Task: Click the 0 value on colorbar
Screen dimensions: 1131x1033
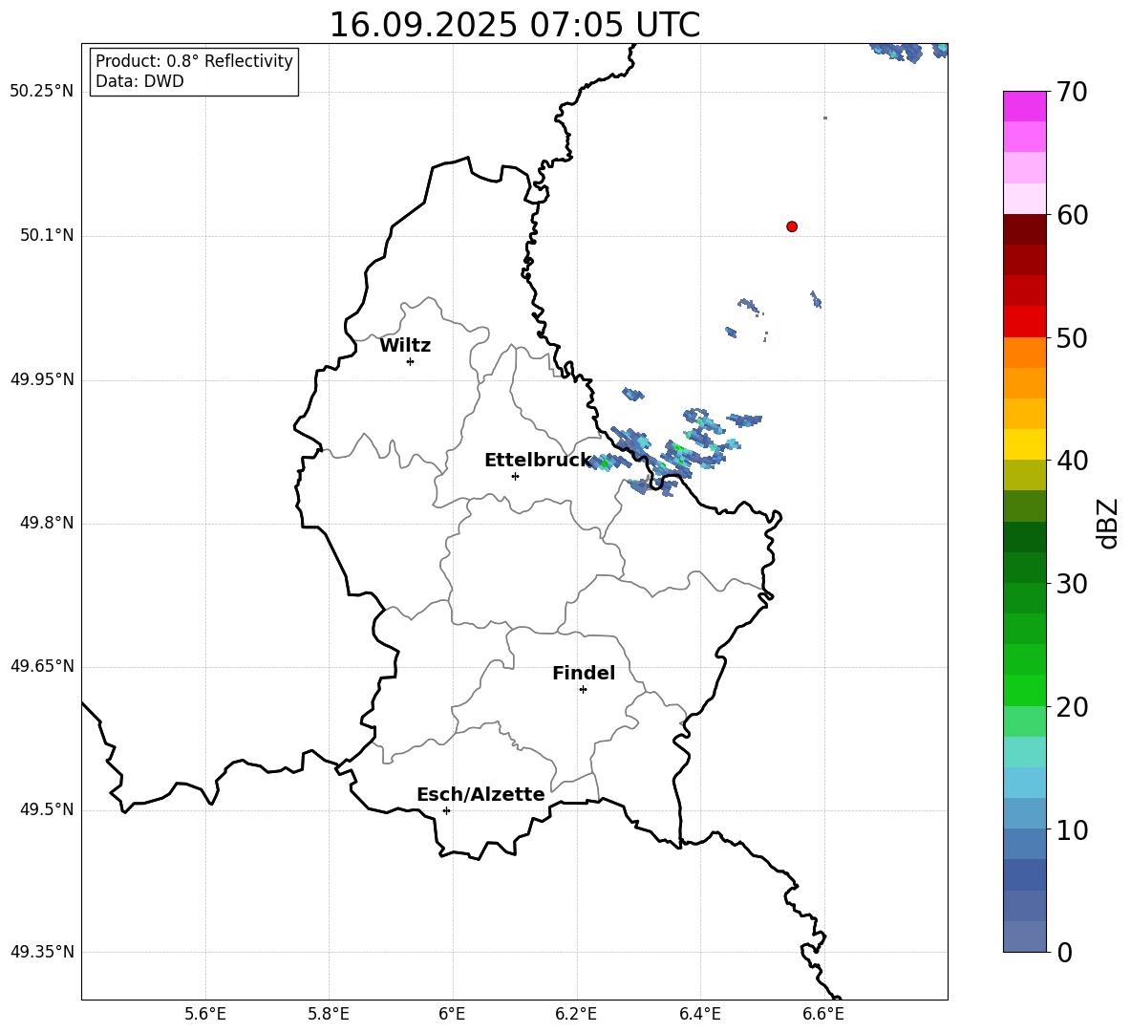Action: coord(1064,952)
